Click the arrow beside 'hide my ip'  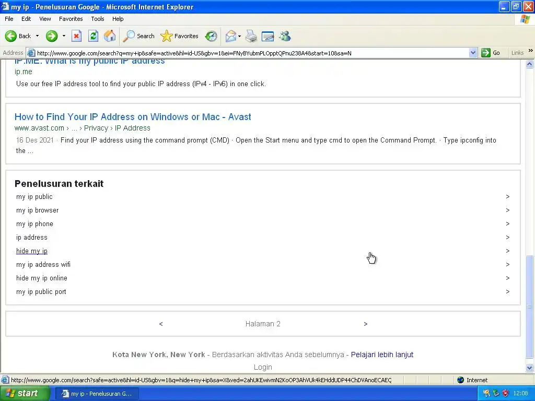(508, 251)
